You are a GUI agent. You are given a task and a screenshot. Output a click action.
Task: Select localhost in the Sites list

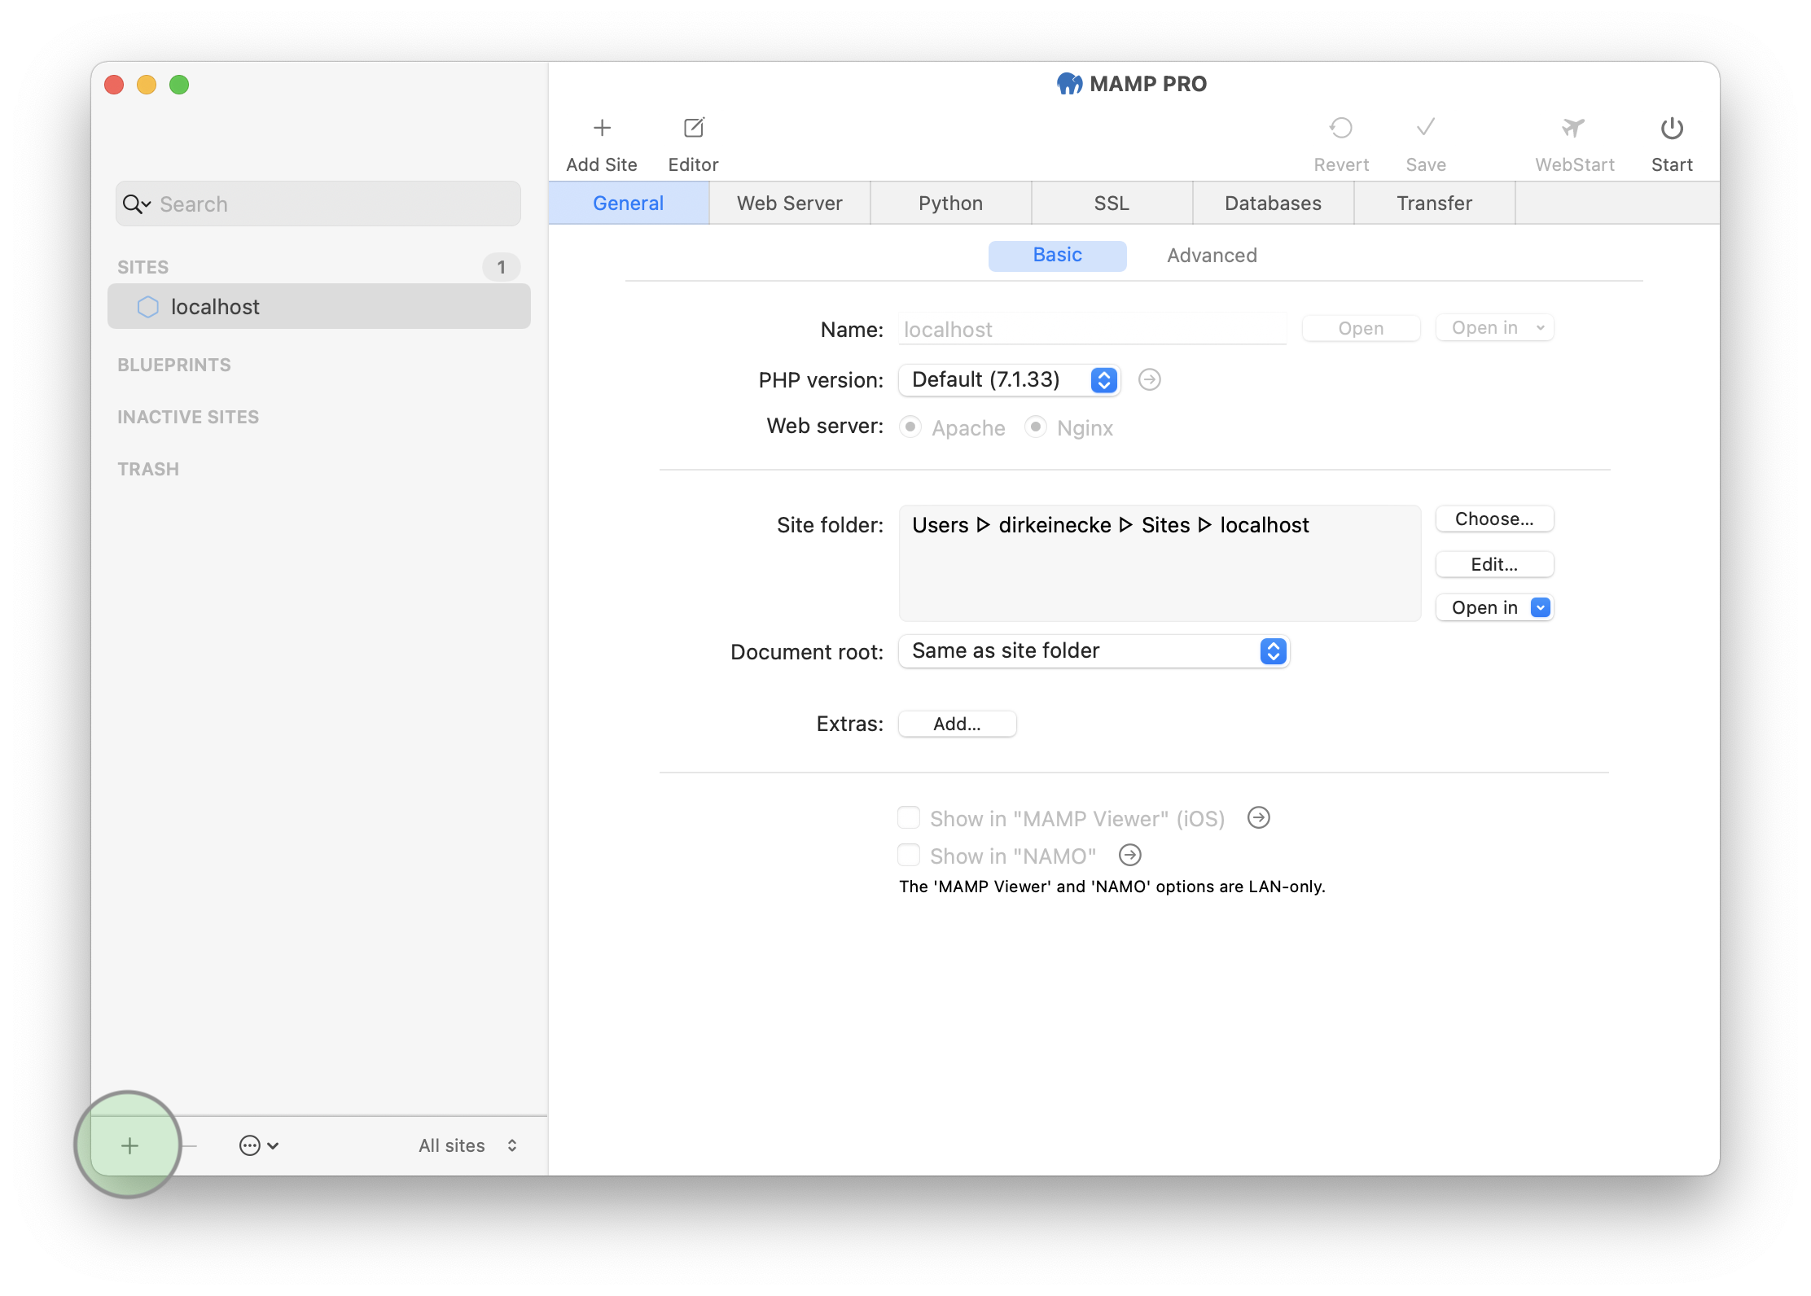click(319, 307)
